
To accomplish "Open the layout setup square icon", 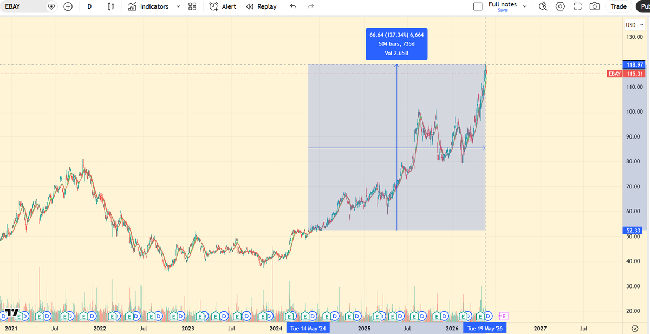I will coord(478,6).
